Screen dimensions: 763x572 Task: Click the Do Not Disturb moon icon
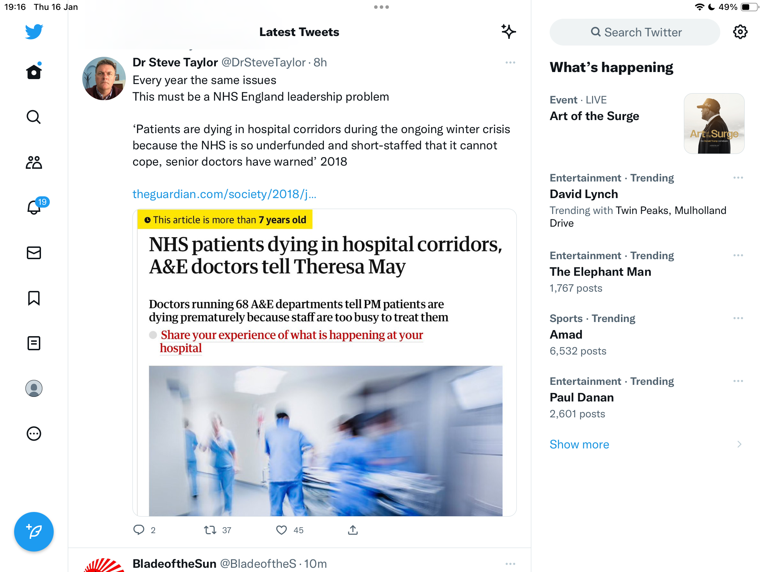712,7
